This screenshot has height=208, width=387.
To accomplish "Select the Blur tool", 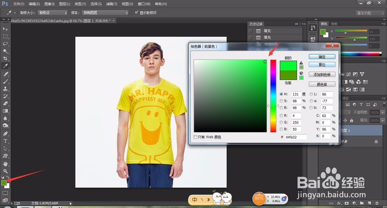I will pyautogui.click(x=5, y=118).
